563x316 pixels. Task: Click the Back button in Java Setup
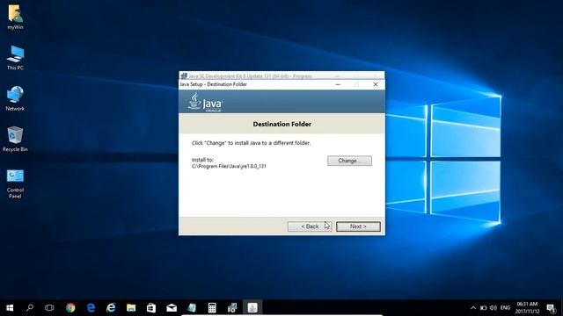310,226
